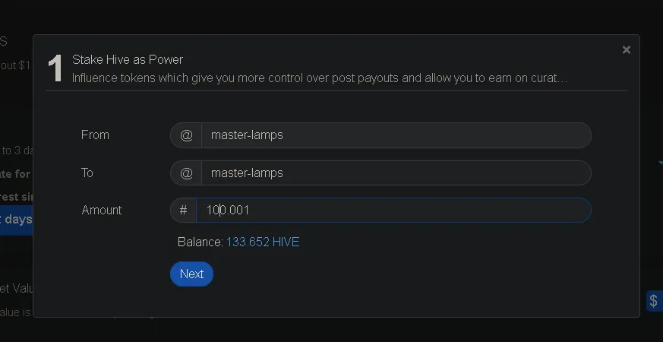
Task: Click the @ icon beside From field
Action: pos(186,135)
